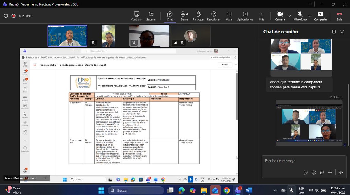Click the PDF file icon next to document title

click(35, 65)
